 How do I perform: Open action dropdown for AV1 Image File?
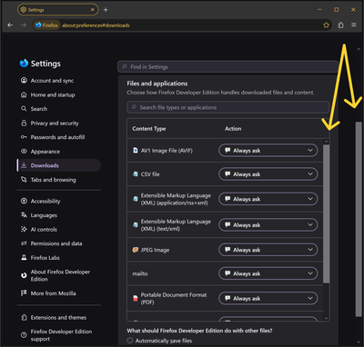[268, 151]
